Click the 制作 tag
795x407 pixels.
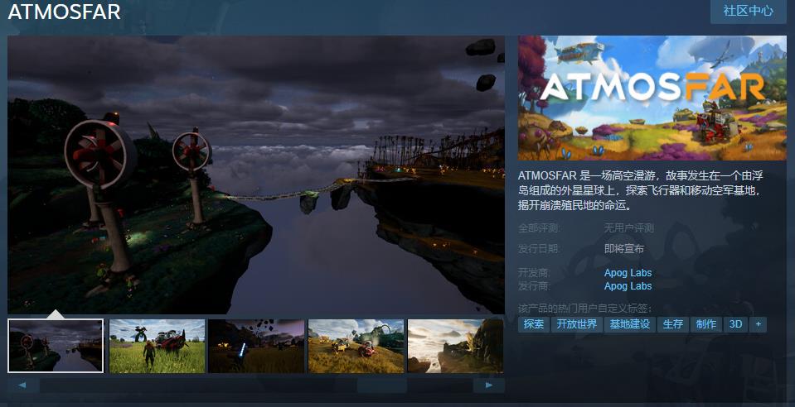(x=705, y=324)
